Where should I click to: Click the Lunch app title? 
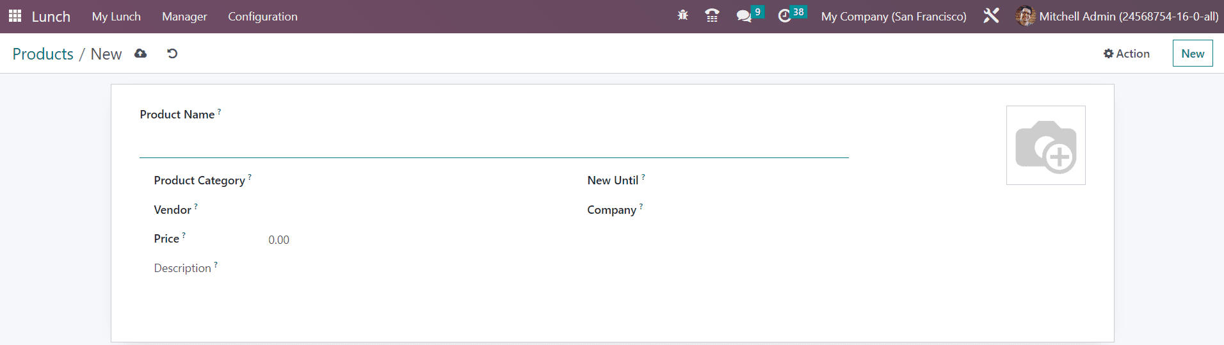tap(51, 17)
